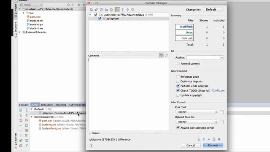The height and width of the screenshot is (152, 270).
Task: Enable the Reformat code checkbox
Action: coord(178,76)
